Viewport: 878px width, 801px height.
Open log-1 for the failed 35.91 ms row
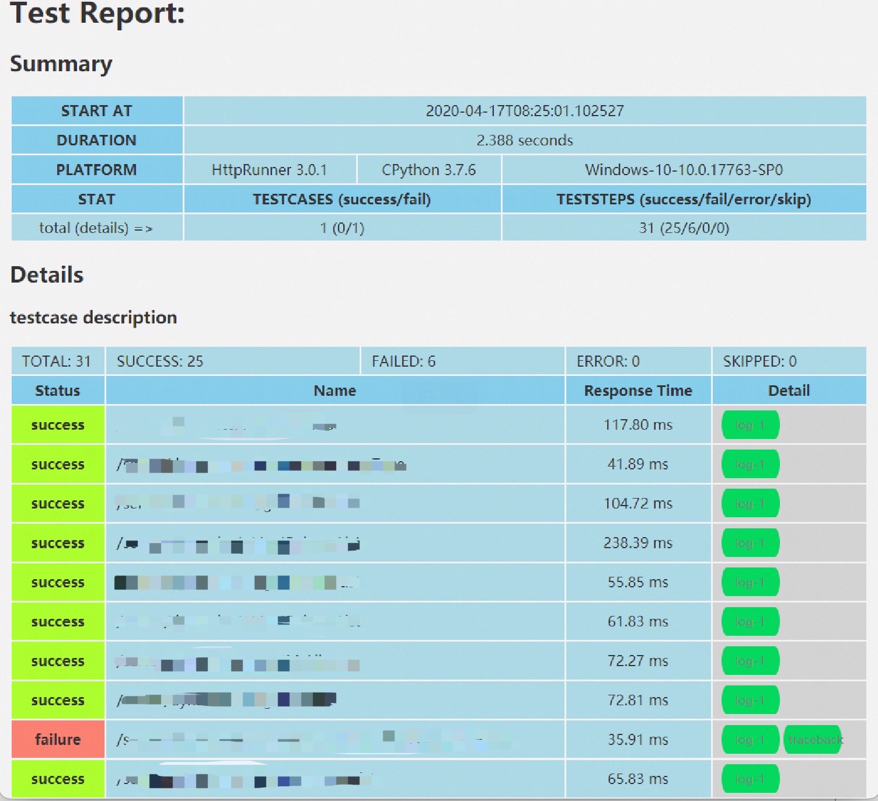[x=750, y=740]
